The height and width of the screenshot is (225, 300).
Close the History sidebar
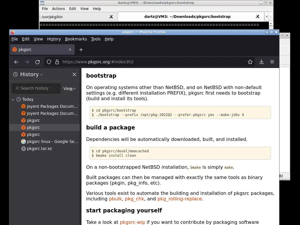point(74,74)
